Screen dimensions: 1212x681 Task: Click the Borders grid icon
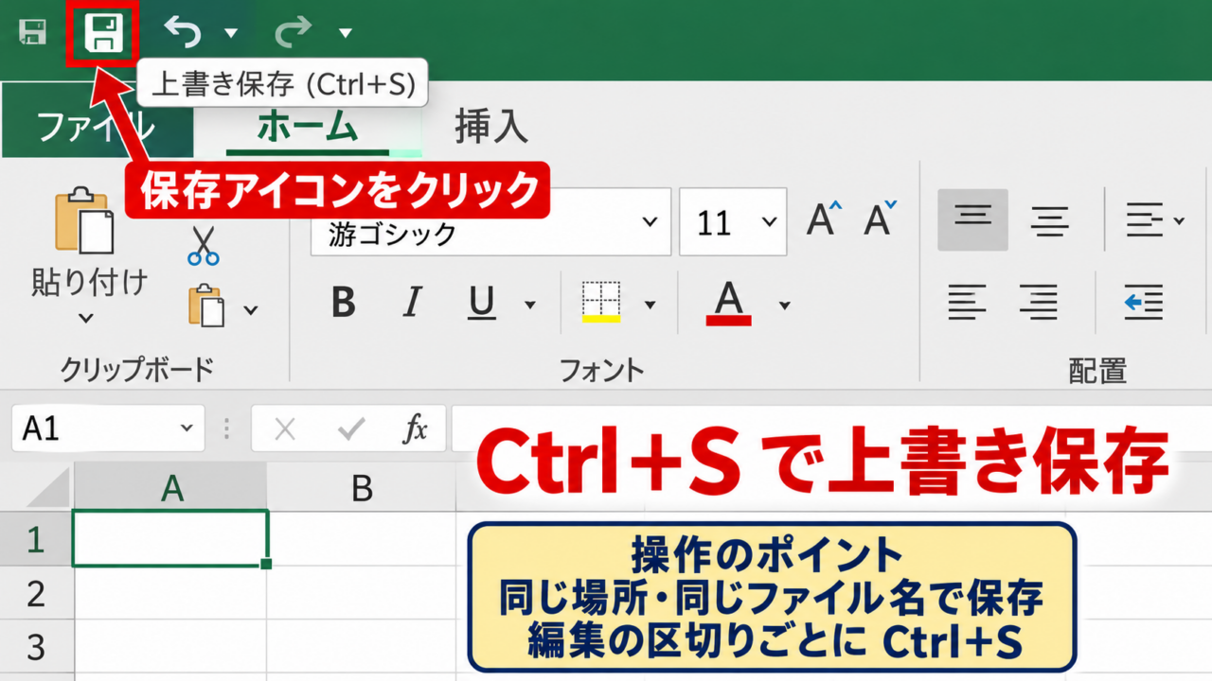tap(600, 302)
